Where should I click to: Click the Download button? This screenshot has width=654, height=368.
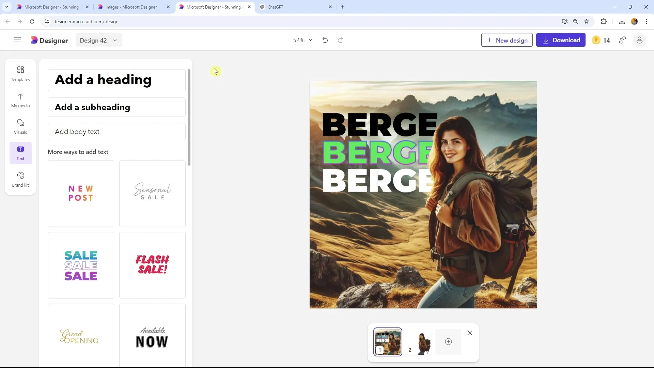click(x=561, y=40)
